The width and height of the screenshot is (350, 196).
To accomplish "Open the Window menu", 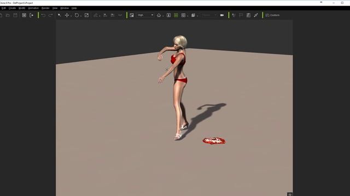I will click(65, 8).
